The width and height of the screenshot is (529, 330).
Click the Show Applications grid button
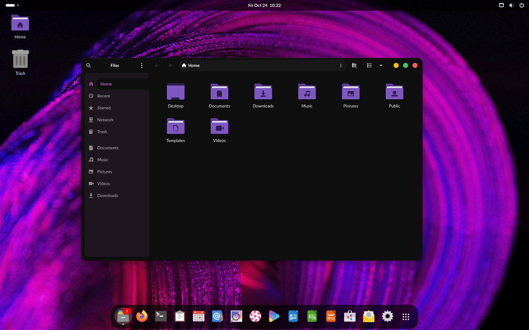(x=406, y=316)
